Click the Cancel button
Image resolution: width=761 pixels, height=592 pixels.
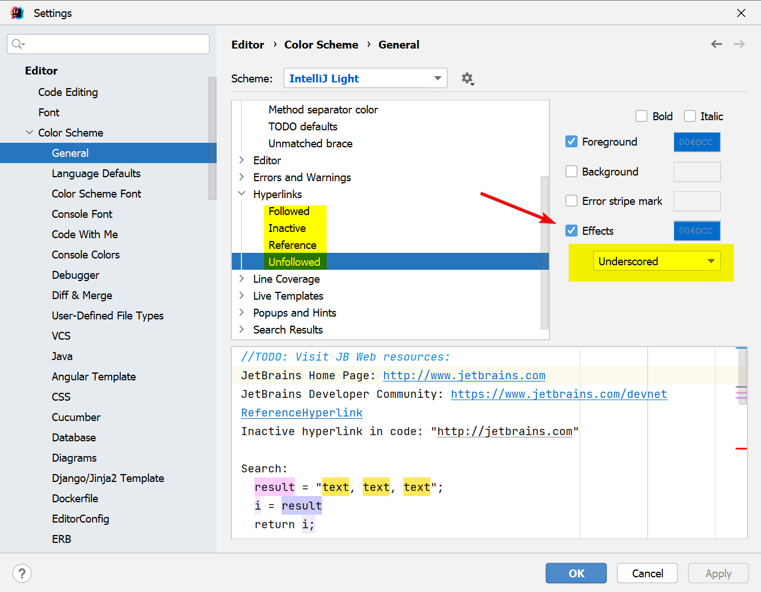point(648,573)
